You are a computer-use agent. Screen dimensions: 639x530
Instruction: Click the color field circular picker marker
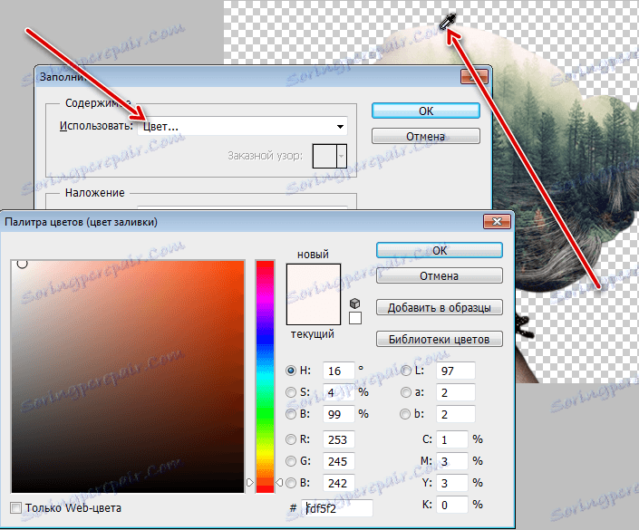(23, 264)
